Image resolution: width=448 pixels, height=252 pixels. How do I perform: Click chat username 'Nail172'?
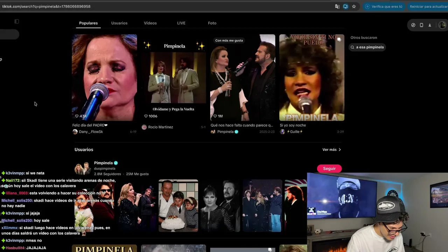13,181
